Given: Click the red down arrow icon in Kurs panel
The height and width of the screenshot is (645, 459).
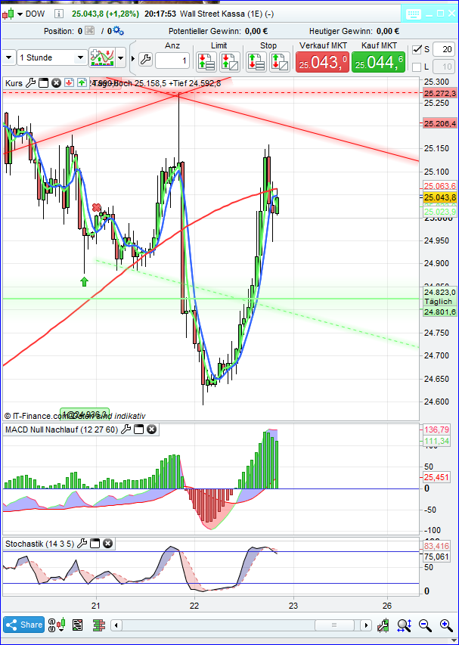Looking at the screenshot, I should 69,83.
